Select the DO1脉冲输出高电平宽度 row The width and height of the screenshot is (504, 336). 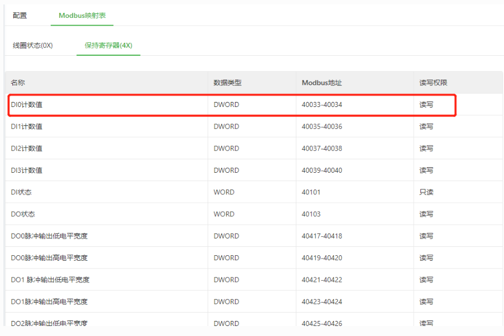[x=254, y=301]
